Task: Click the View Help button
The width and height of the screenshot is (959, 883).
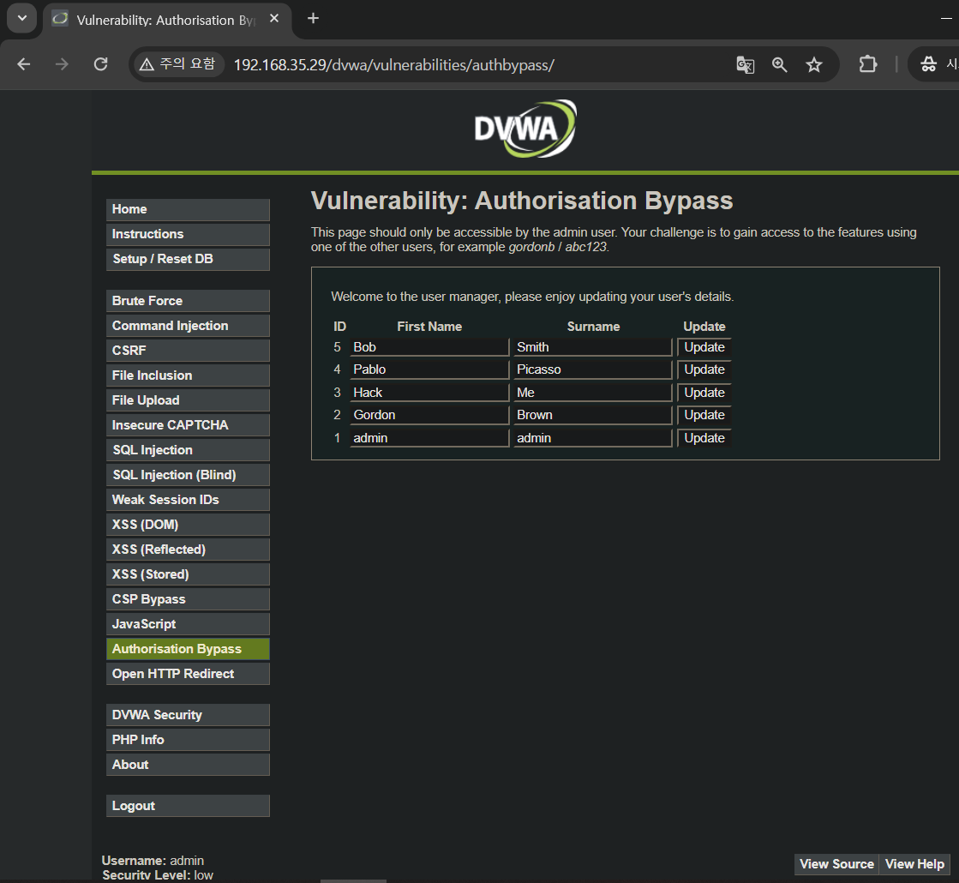Action: pos(914,864)
